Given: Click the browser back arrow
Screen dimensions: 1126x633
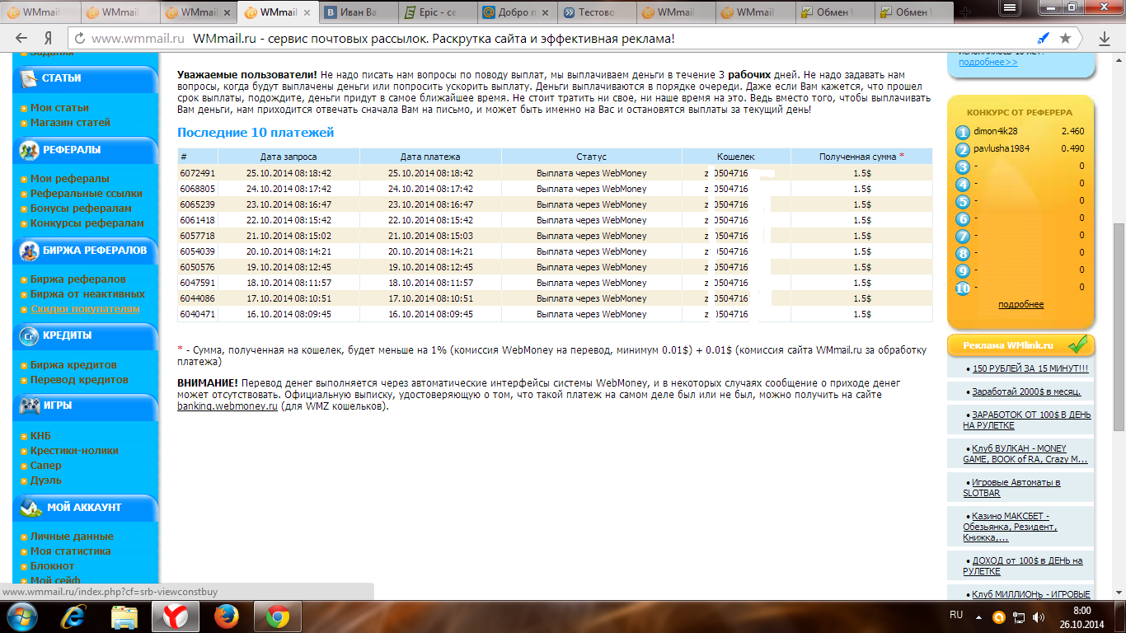Looking at the screenshot, I should pyautogui.click(x=21, y=39).
